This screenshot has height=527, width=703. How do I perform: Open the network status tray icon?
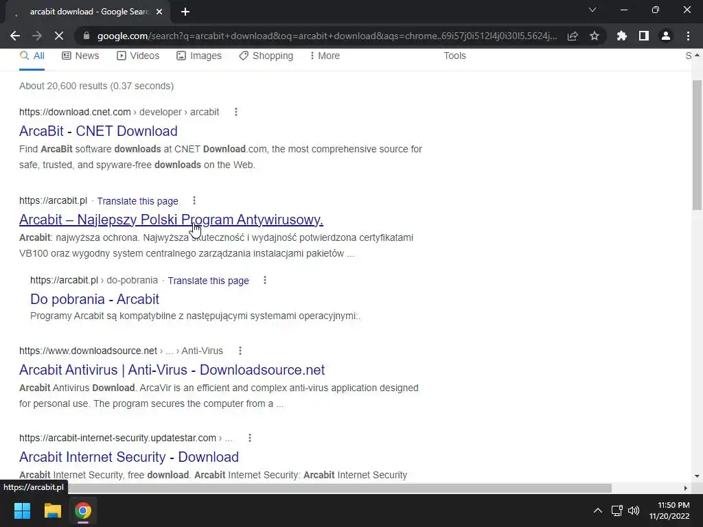click(x=616, y=511)
